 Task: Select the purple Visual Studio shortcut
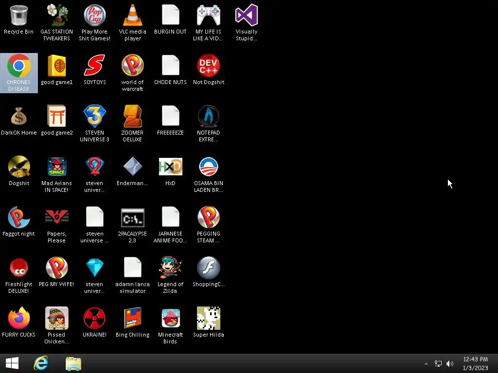click(247, 15)
